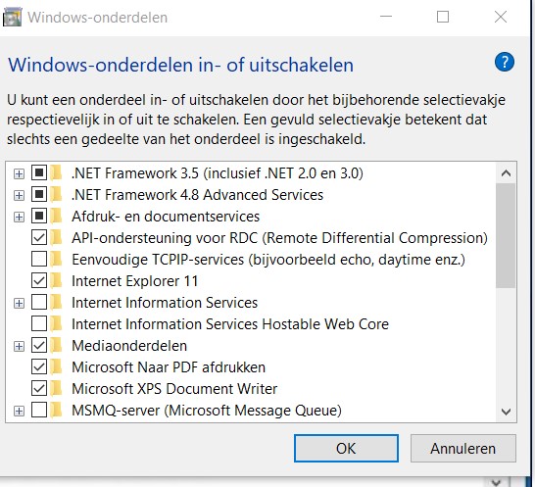Click the Annuleren button

(x=463, y=449)
